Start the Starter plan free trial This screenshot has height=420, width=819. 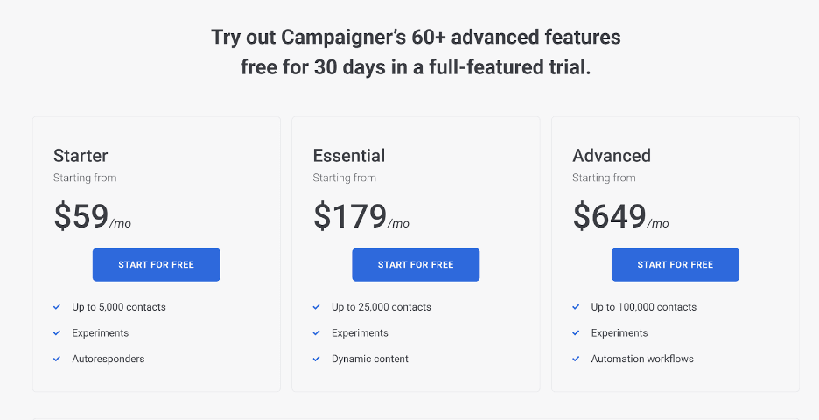click(x=157, y=264)
